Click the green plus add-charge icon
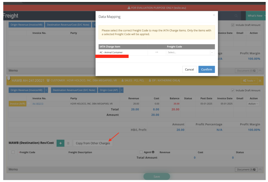 (x=60, y=143)
